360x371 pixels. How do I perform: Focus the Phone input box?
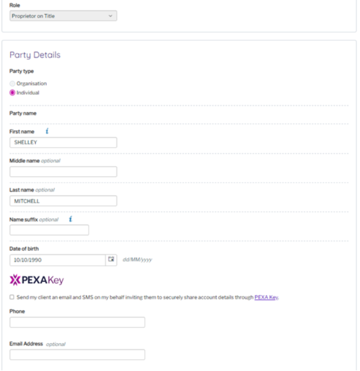tap(77, 322)
